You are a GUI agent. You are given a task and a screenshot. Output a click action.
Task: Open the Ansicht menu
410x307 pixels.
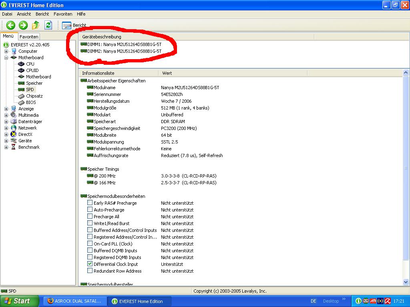click(24, 14)
